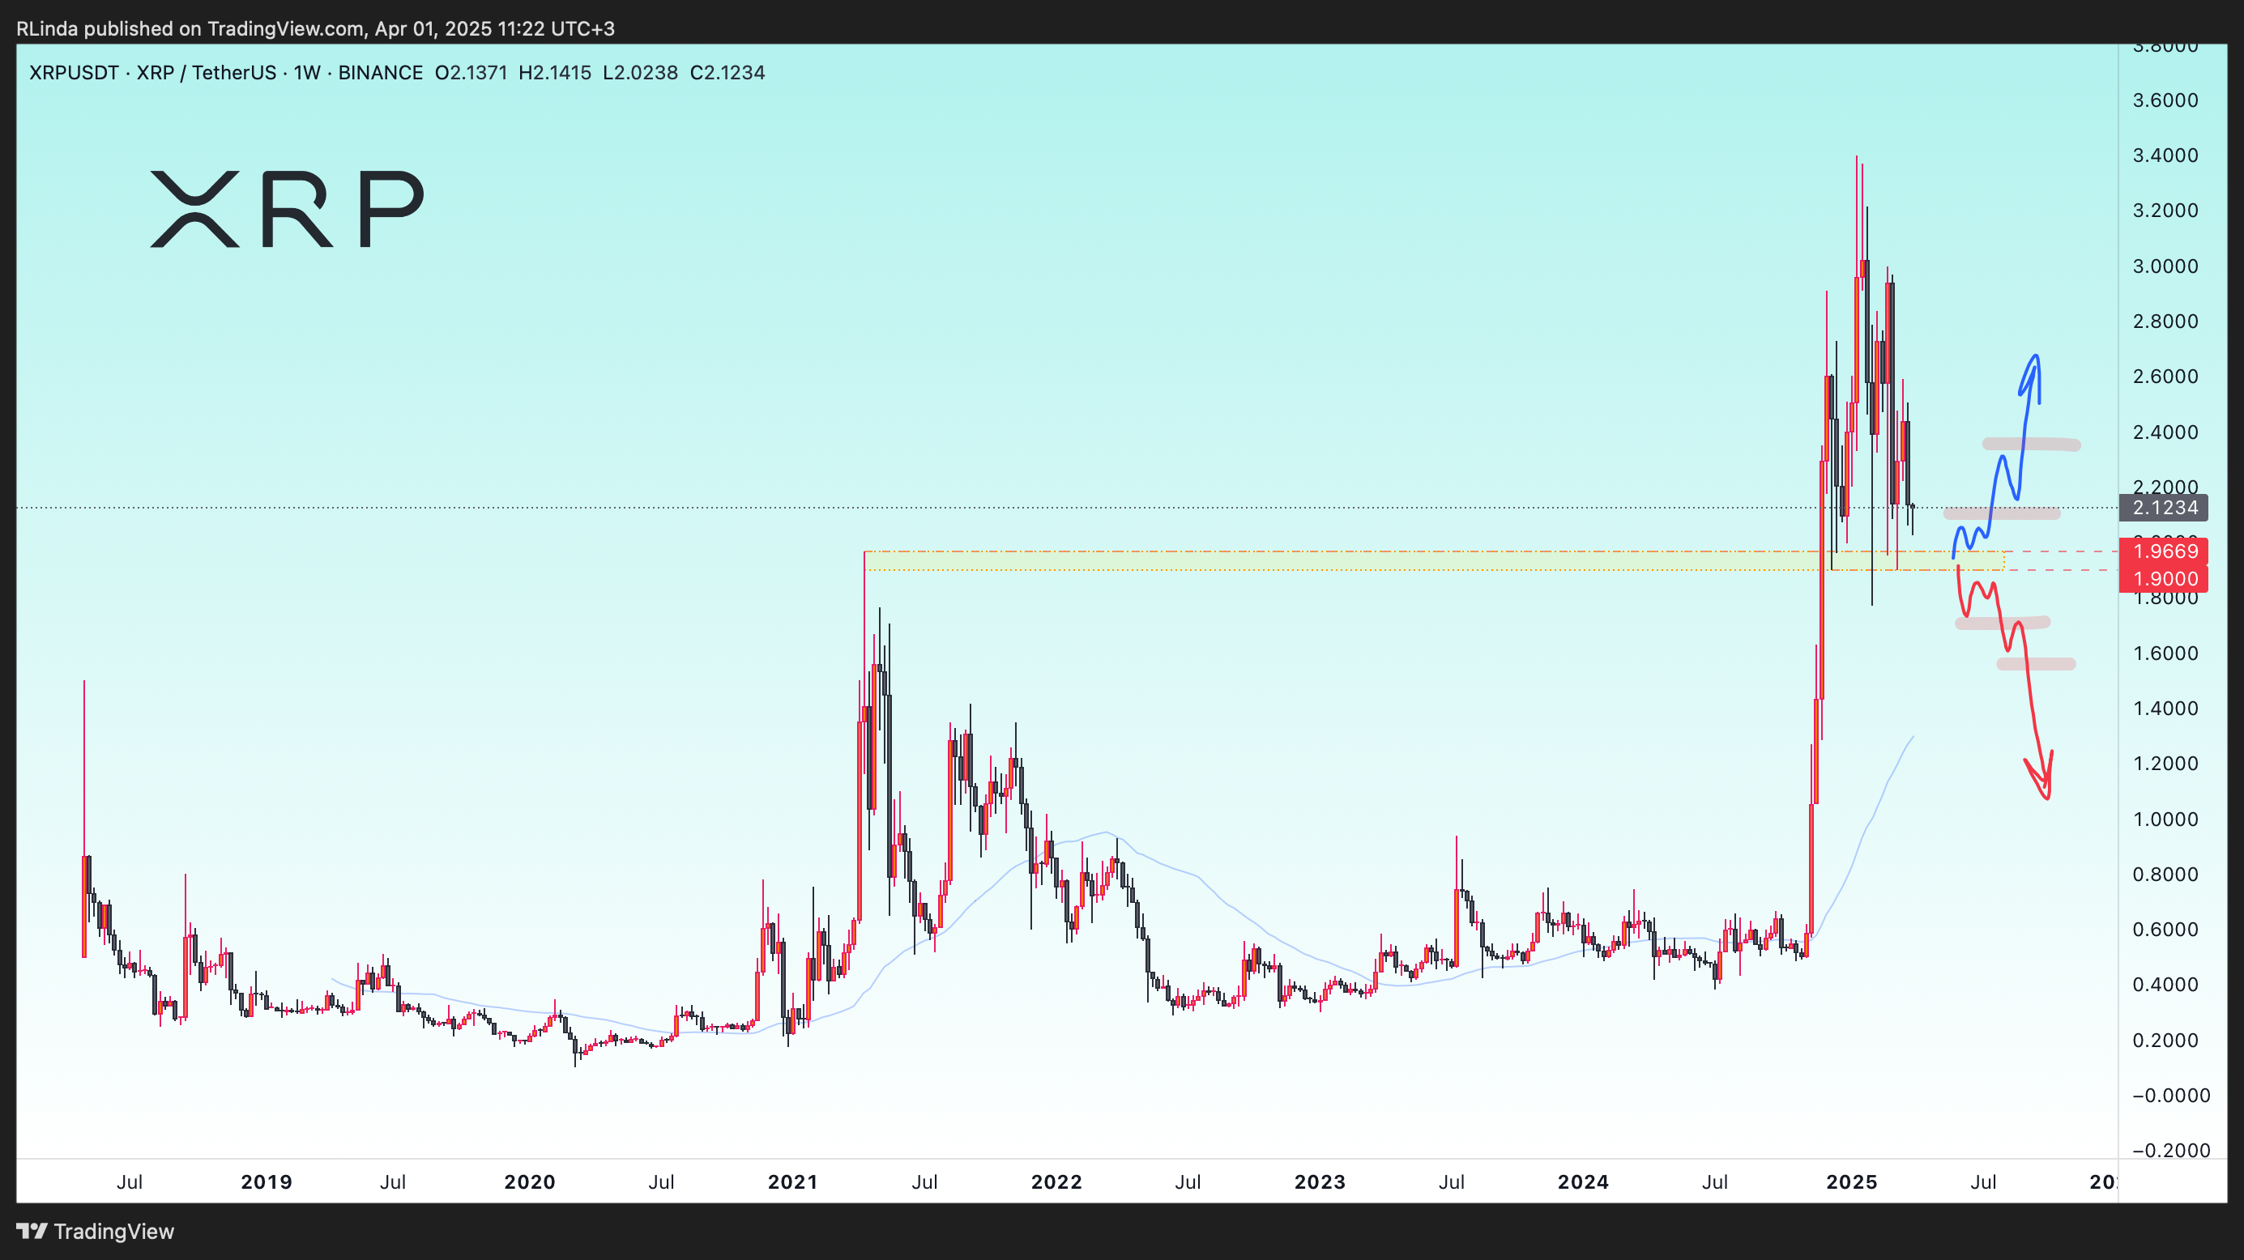Click the 2.6000 price axis label
The image size is (2244, 1260).
pyautogui.click(x=2165, y=377)
